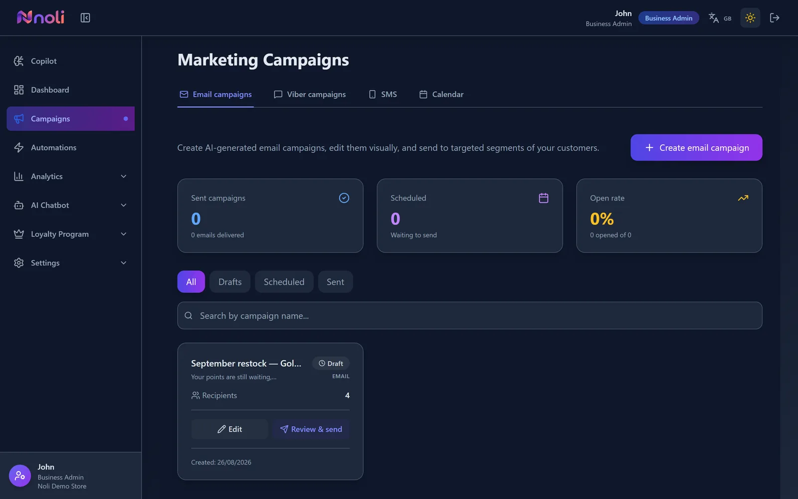Screen dimensions: 798x499
Task: Click the GB language label
Action: coord(727,18)
